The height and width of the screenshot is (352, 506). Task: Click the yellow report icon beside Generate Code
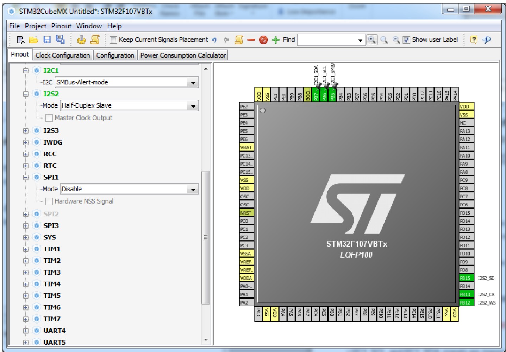[95, 40]
